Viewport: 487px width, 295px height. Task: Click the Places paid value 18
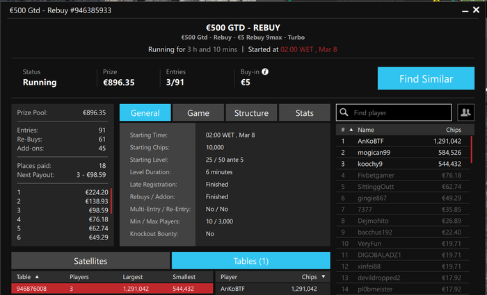(102, 166)
